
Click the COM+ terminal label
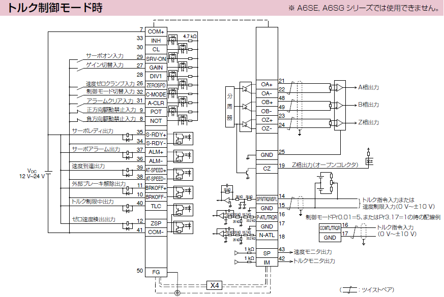pos(156,31)
